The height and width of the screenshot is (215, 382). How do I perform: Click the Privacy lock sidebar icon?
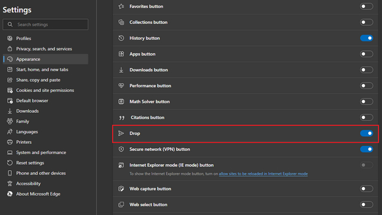(x=10, y=49)
